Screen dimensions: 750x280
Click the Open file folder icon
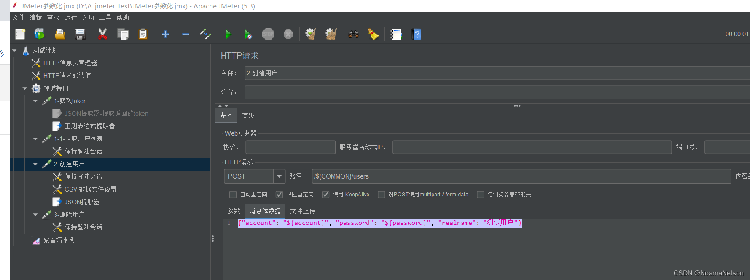60,34
